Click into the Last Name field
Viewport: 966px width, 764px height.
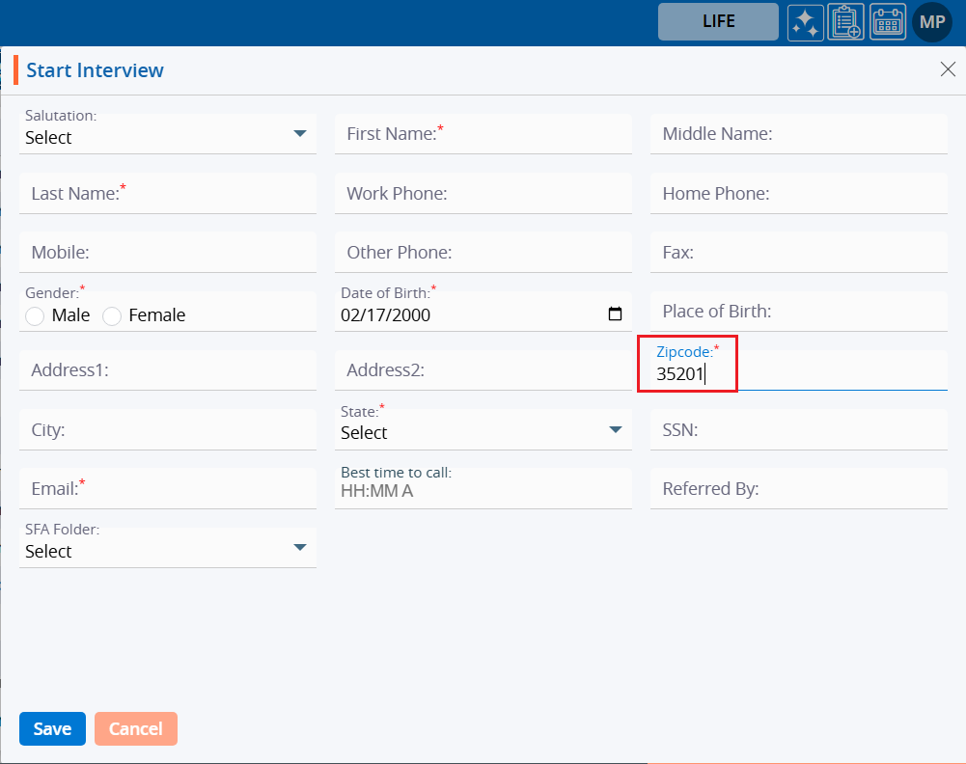coord(167,194)
